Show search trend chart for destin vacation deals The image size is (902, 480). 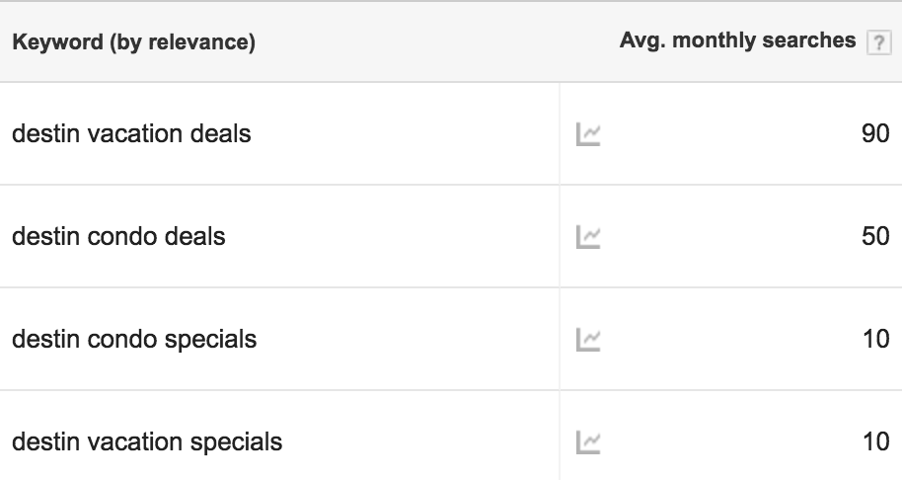point(588,134)
